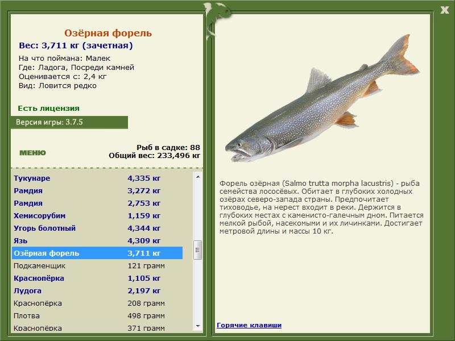Select Подкаменщик 121 грамм entry

[x=97, y=266]
